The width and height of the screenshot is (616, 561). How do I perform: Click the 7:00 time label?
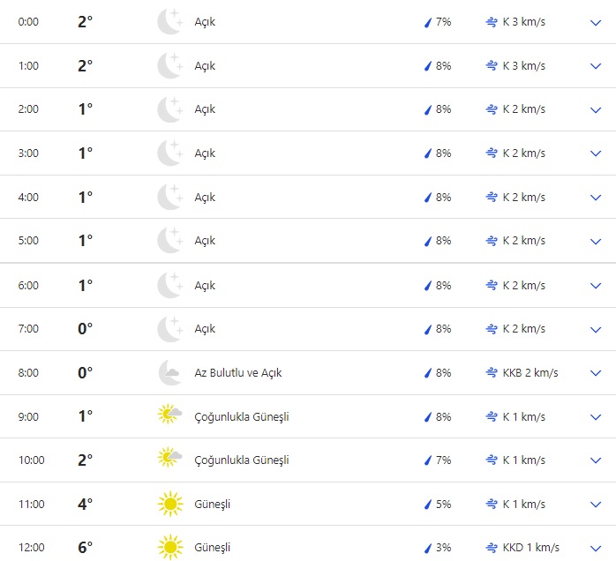pos(28,329)
